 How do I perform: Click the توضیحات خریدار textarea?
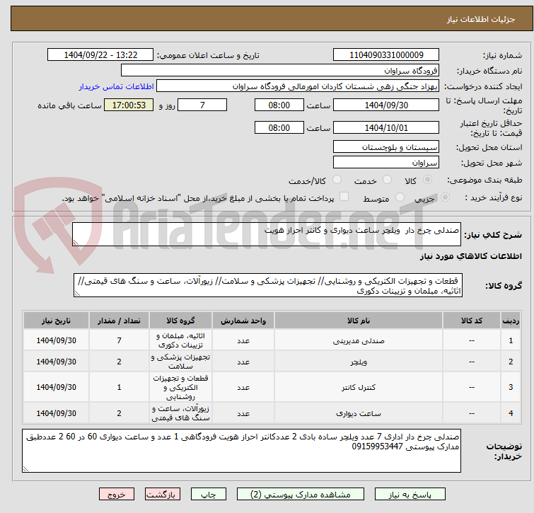(241, 451)
